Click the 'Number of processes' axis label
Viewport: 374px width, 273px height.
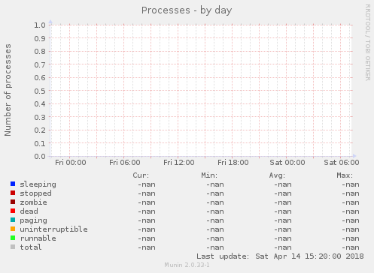(x=8, y=90)
